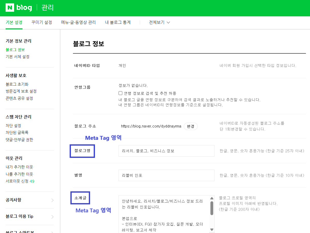Enable 연령 정보로 검색 및 추천 허용
Screen dimensions: 310x233
click(x=120, y=93)
